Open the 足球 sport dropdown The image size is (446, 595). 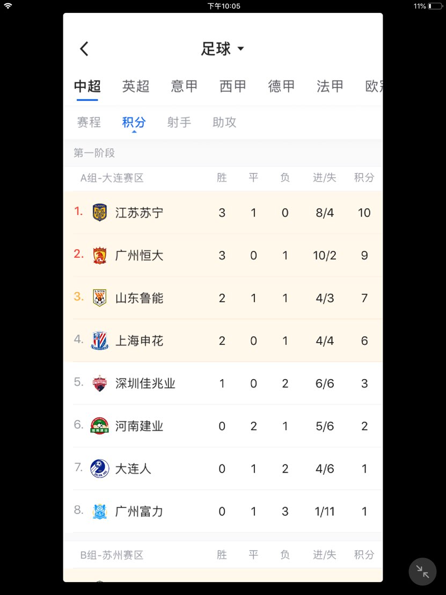222,49
